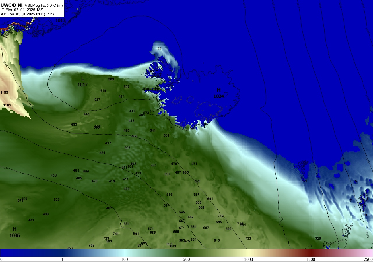Select the 2500 tick label on the color scale
373x262 pixels.
coord(369,260)
